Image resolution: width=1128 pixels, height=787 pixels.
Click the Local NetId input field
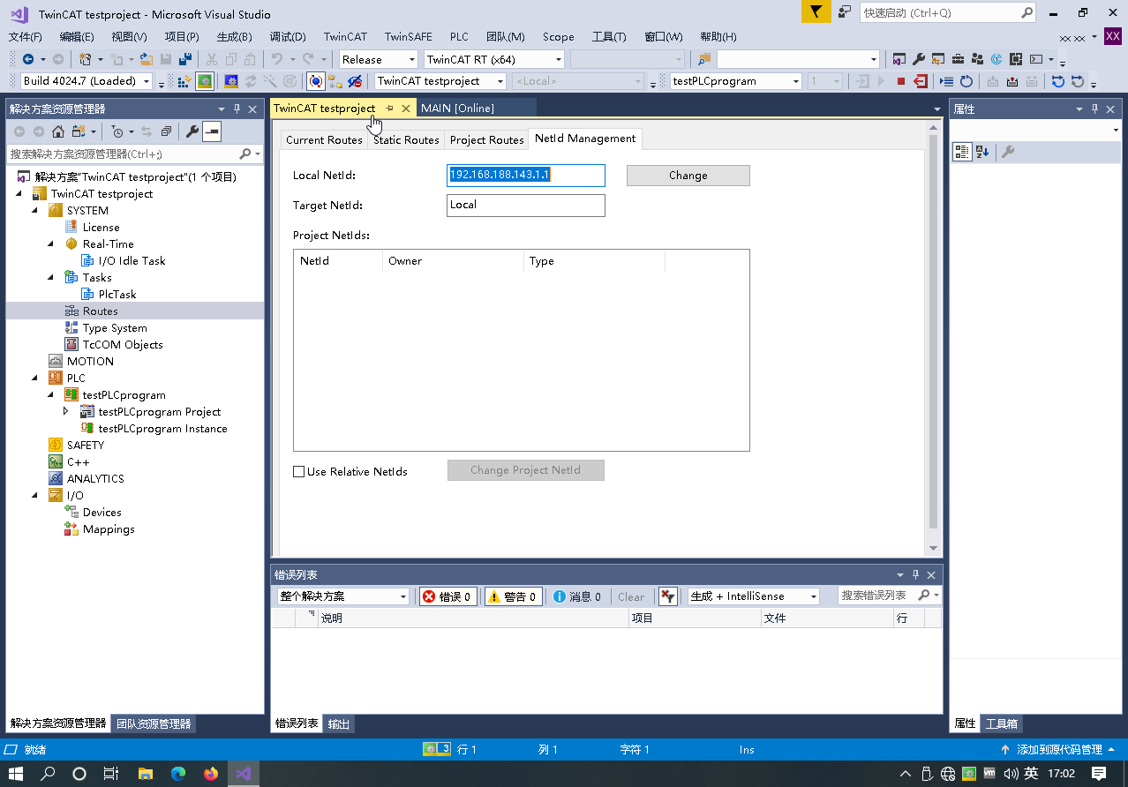point(526,176)
